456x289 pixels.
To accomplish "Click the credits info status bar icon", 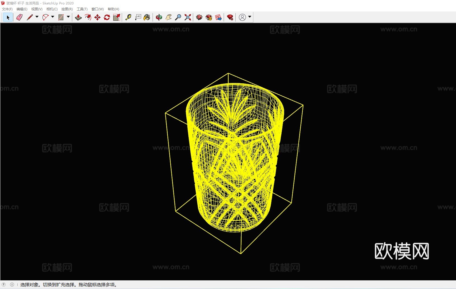I will point(12,285).
